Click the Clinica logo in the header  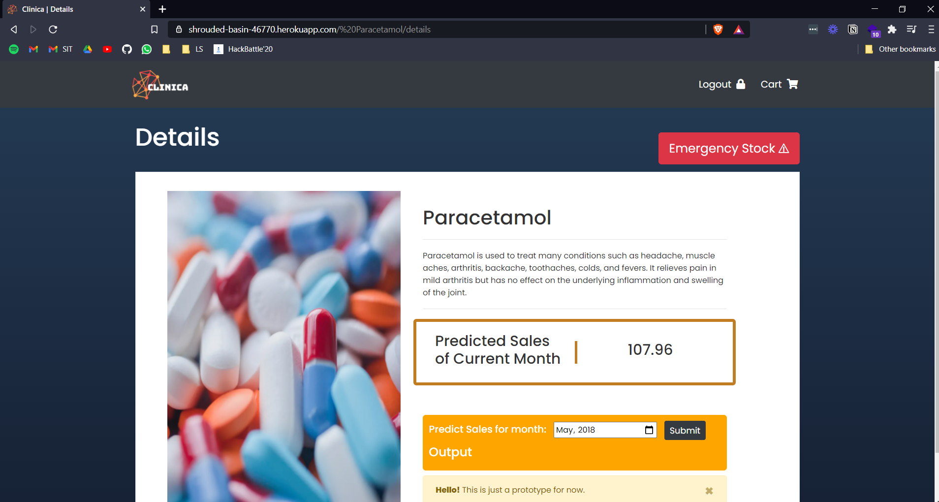[160, 85]
